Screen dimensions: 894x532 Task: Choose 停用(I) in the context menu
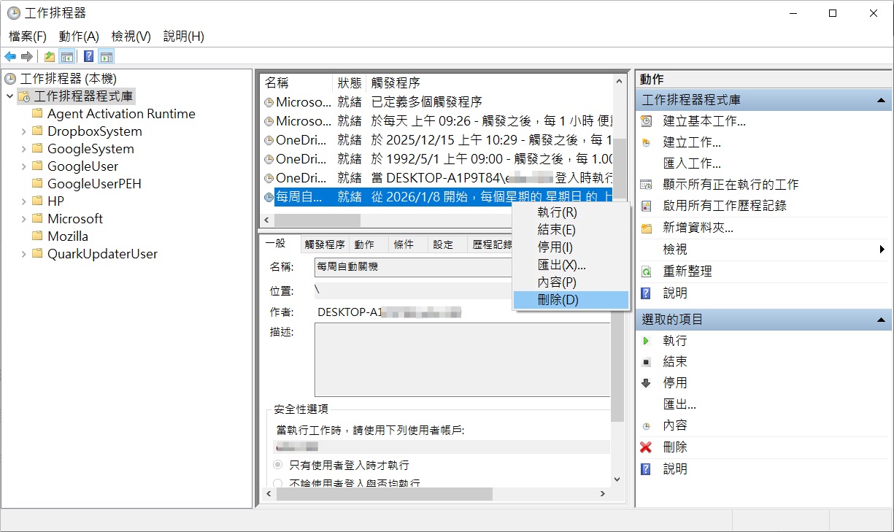click(571, 247)
